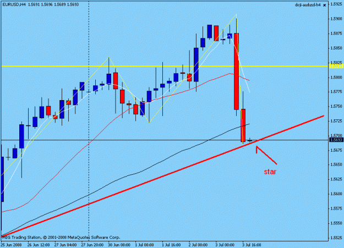Click the 1.5900 price scale label

tap(336, 19)
